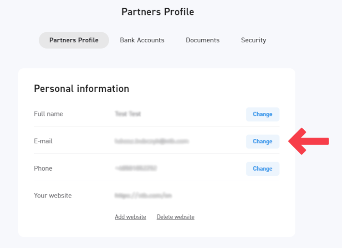Select the Security tab

tap(254, 40)
